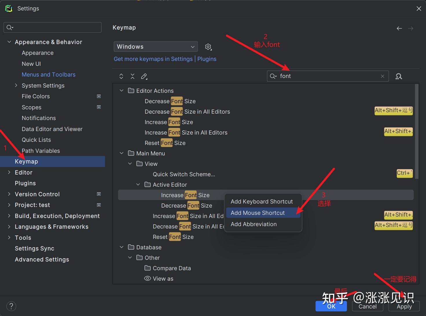Click Collapse All icon in keymap toolbar
This screenshot has height=316, width=426.
pyautogui.click(x=133, y=76)
